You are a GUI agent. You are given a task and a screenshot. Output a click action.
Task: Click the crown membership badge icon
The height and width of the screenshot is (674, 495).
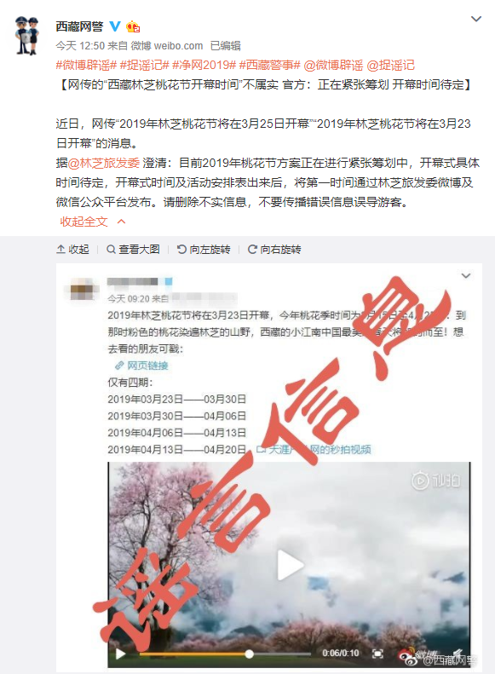pyautogui.click(x=133, y=27)
